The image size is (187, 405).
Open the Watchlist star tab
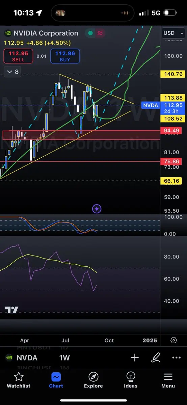(19, 380)
